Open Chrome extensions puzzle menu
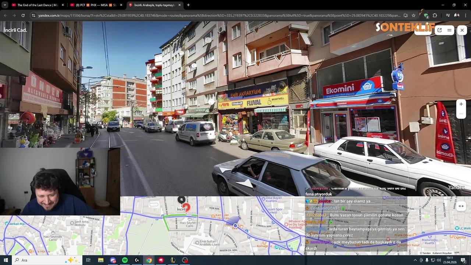This screenshot has width=471, height=265. click(x=435, y=15)
